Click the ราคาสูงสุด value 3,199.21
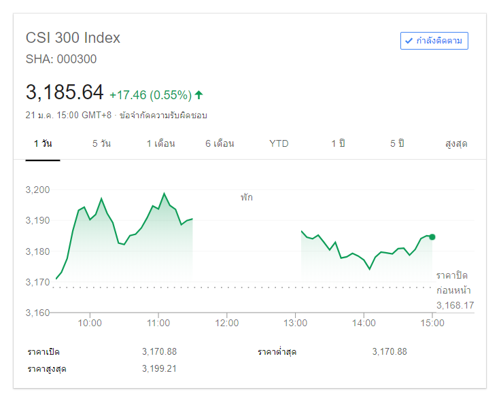This screenshot has height=403, width=501. 159,368
